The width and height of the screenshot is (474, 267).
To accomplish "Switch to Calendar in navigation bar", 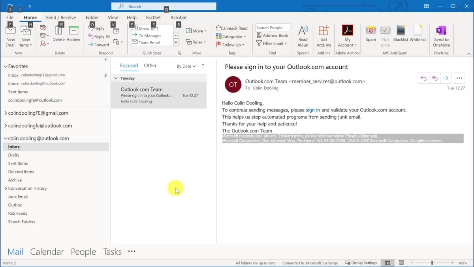I will coord(47,252).
